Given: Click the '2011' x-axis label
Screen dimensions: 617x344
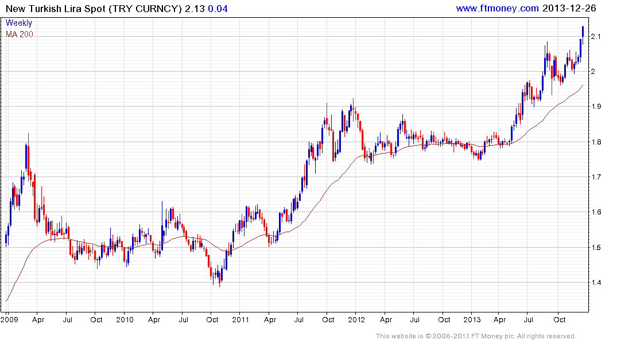Looking at the screenshot, I should click(x=240, y=319).
